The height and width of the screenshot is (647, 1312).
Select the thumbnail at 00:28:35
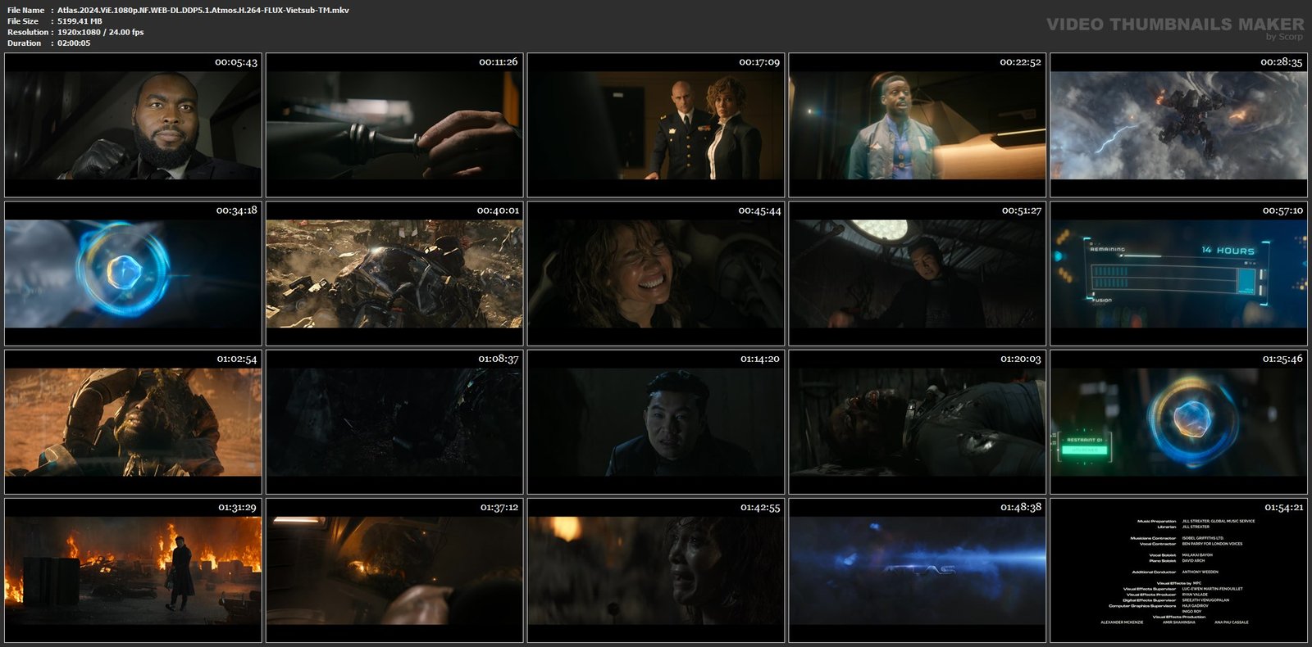point(1178,125)
